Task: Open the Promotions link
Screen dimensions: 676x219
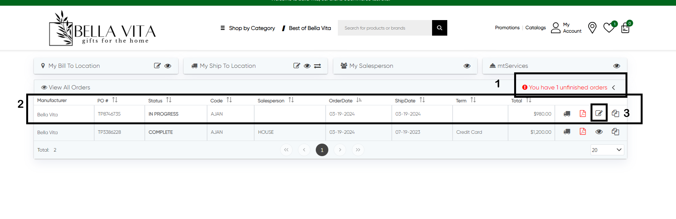Action: tap(507, 28)
